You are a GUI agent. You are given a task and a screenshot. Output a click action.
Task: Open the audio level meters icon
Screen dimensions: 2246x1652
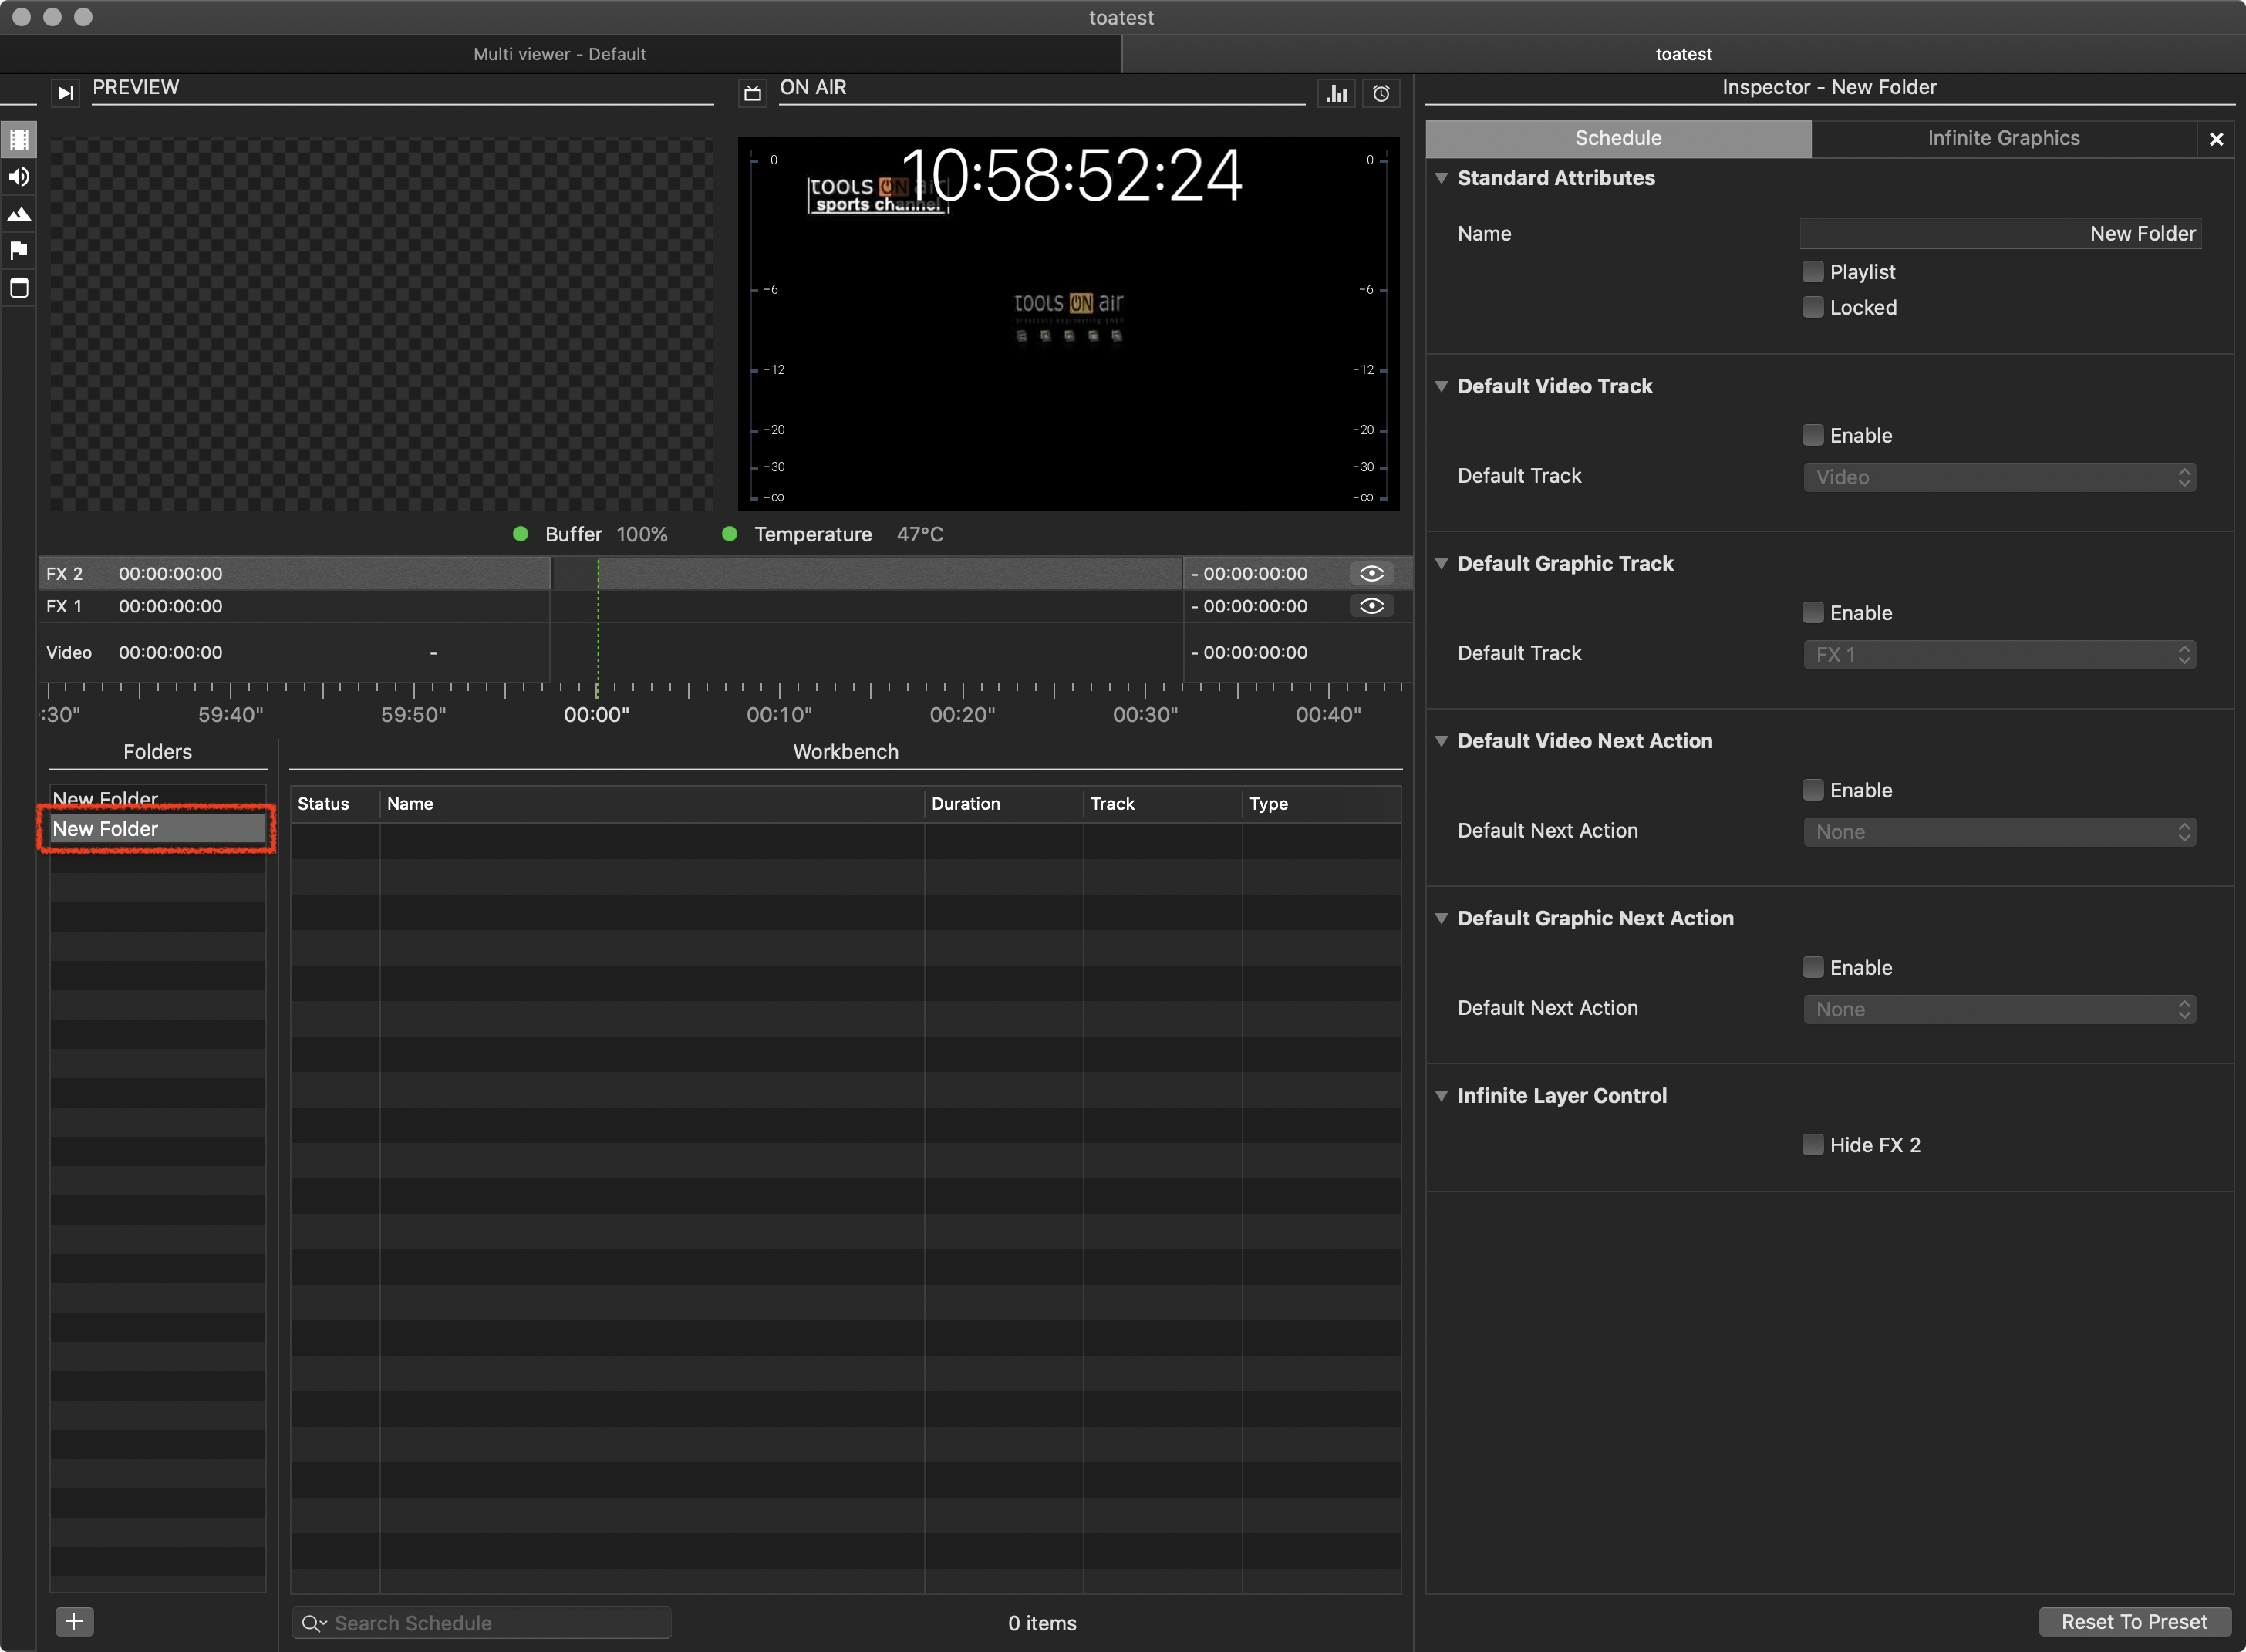[x=1337, y=93]
